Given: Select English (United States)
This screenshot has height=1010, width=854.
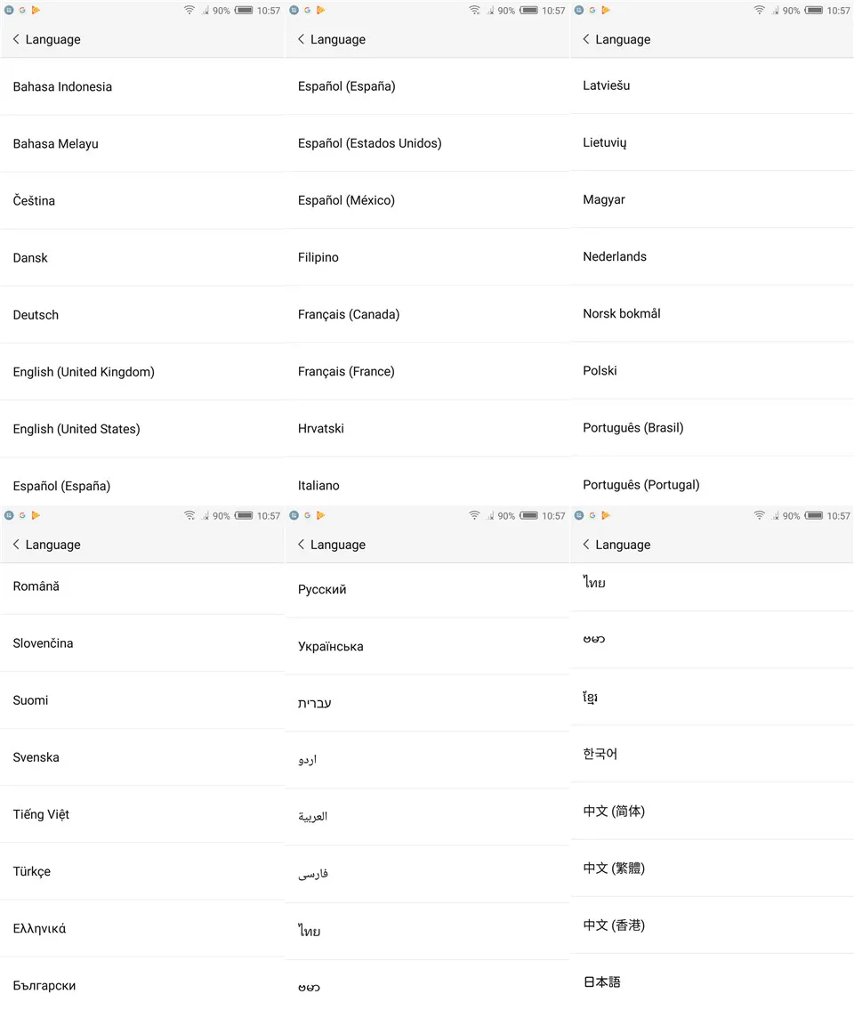Looking at the screenshot, I should (142, 429).
